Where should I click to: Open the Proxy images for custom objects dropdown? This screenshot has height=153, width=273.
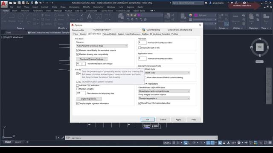[x=164, y=98]
